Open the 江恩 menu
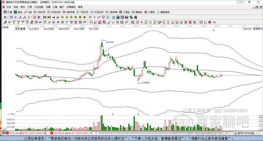Screen dimensions: 263x141 click(x=30, y=7)
